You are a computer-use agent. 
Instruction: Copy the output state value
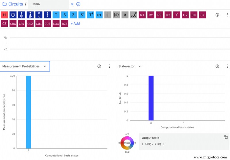(226, 137)
